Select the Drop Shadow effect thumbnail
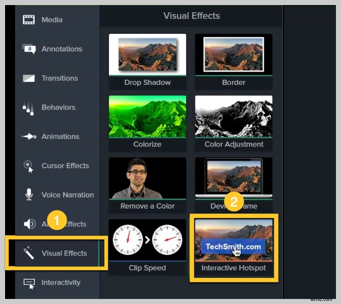 click(x=147, y=55)
